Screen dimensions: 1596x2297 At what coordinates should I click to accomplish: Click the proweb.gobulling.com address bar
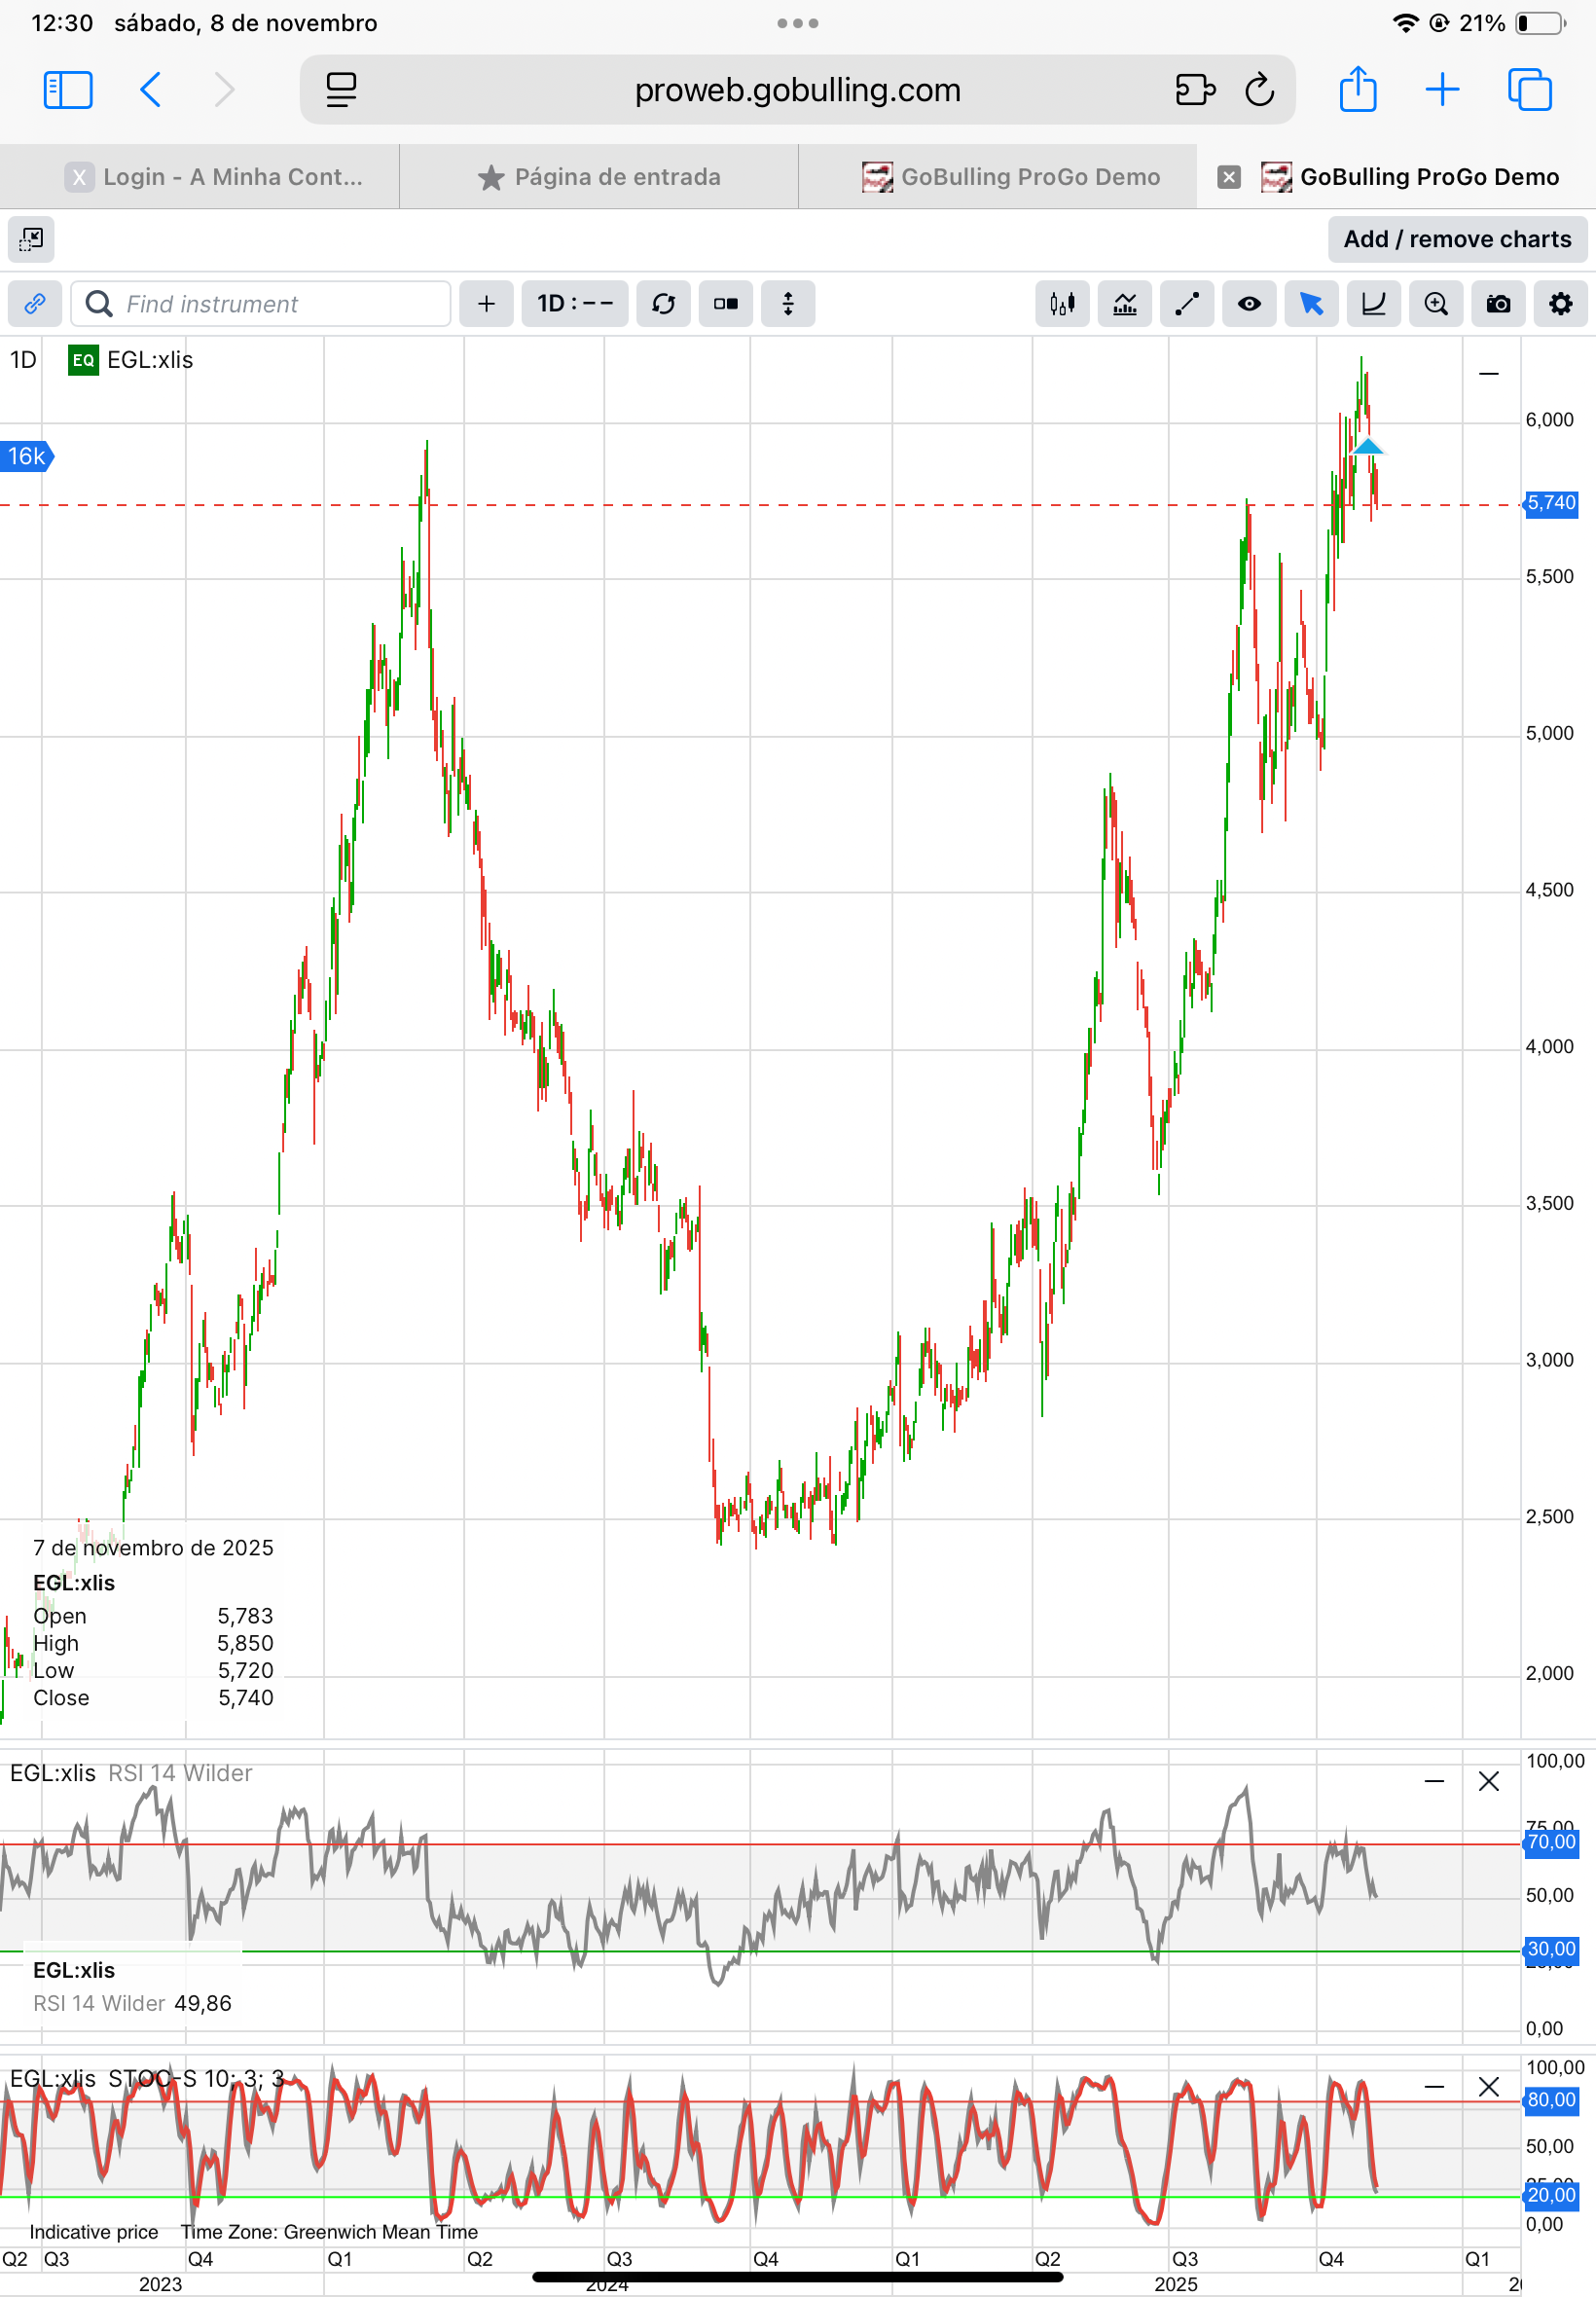[797, 90]
